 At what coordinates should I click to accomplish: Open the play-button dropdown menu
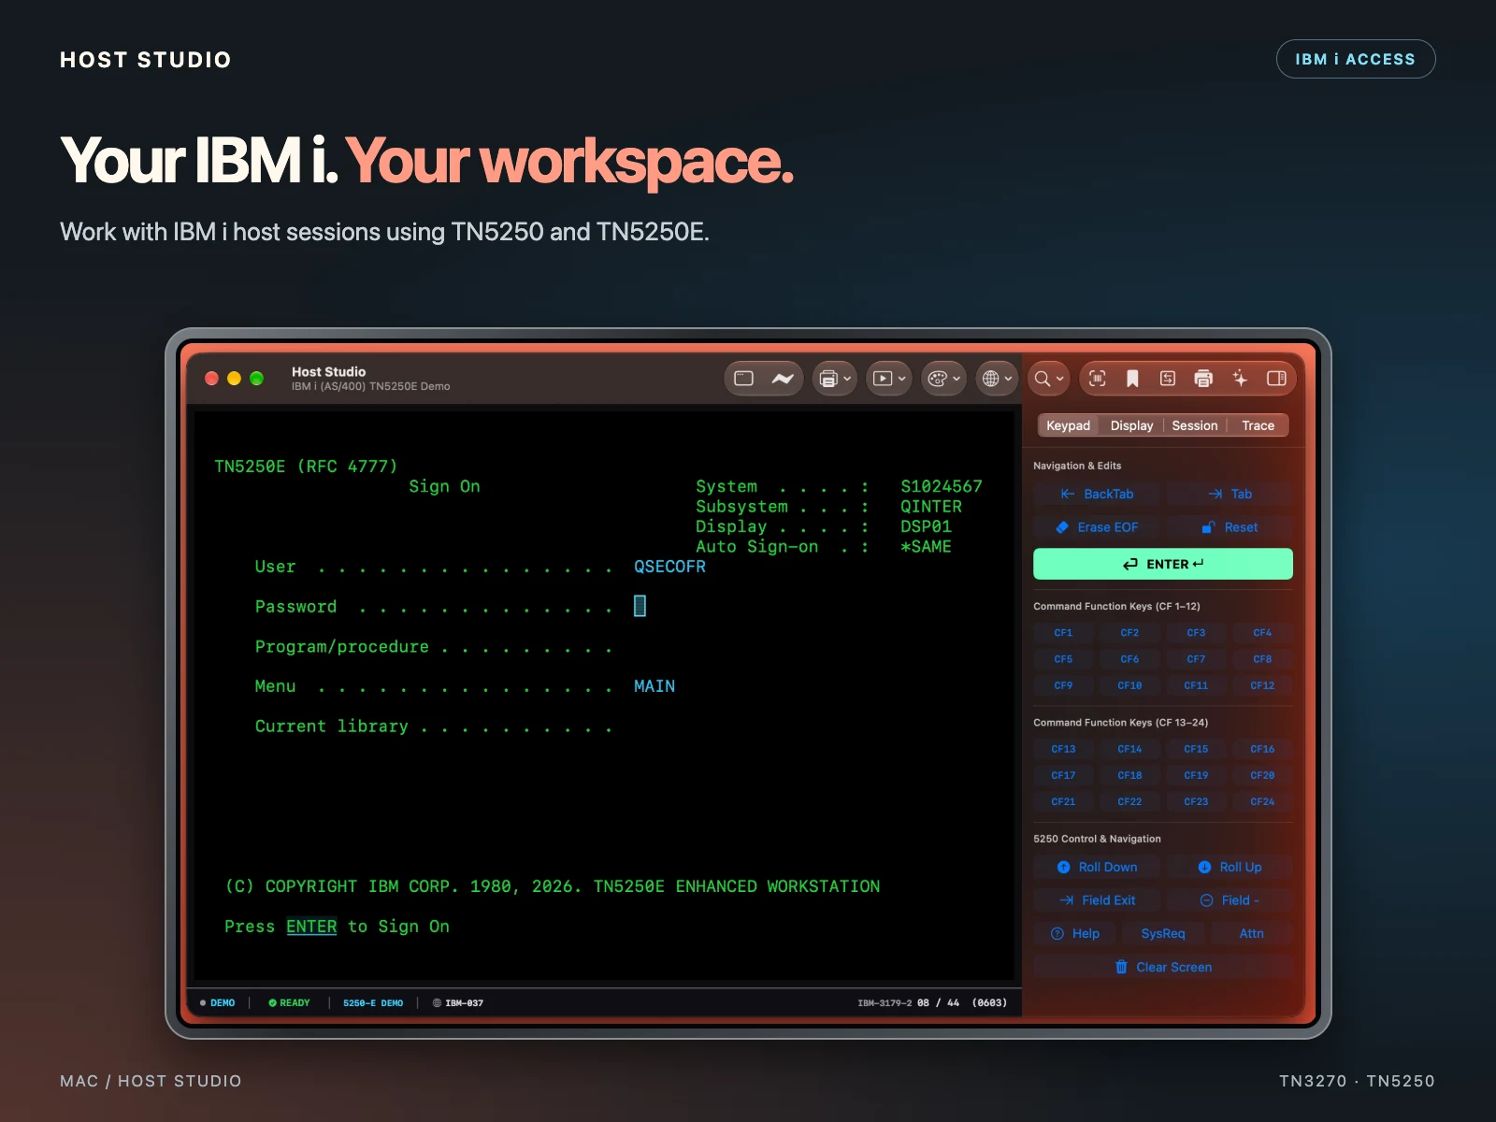click(x=889, y=379)
